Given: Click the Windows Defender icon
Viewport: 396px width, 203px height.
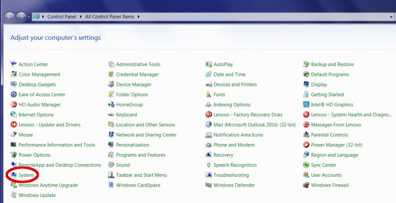Looking at the screenshot, I should 209,185.
